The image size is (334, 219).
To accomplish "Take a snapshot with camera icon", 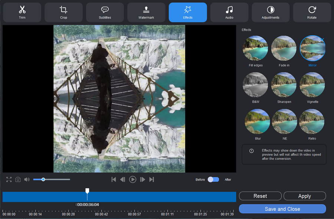I will (x=18, y=179).
